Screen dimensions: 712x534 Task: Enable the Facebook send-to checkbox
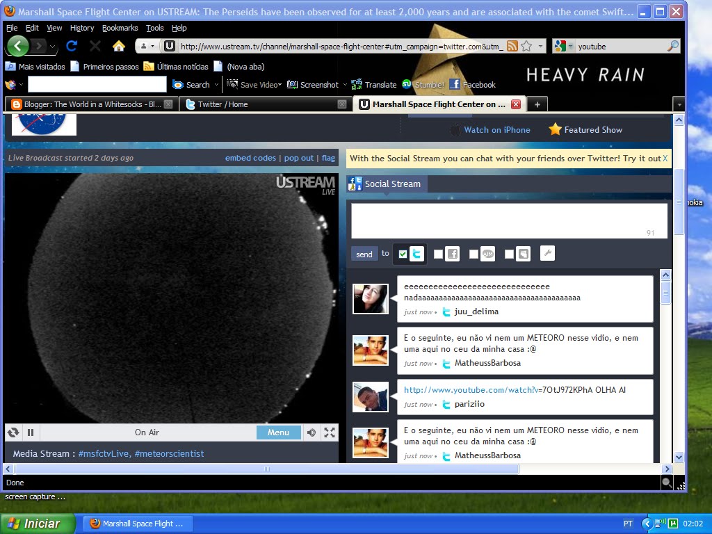(x=438, y=254)
